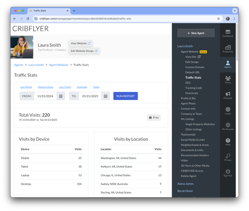Click the FROM date input field

(x=45, y=96)
